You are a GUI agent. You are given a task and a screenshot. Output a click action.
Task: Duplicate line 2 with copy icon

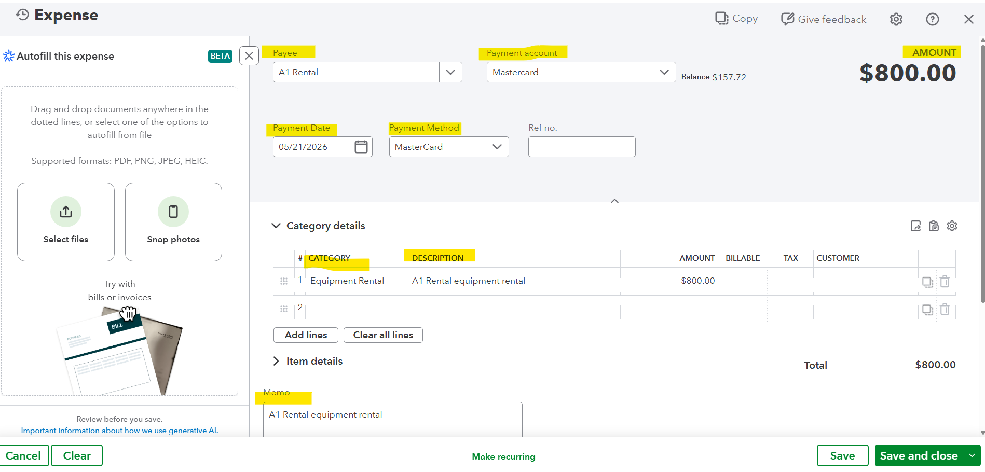coord(927,310)
